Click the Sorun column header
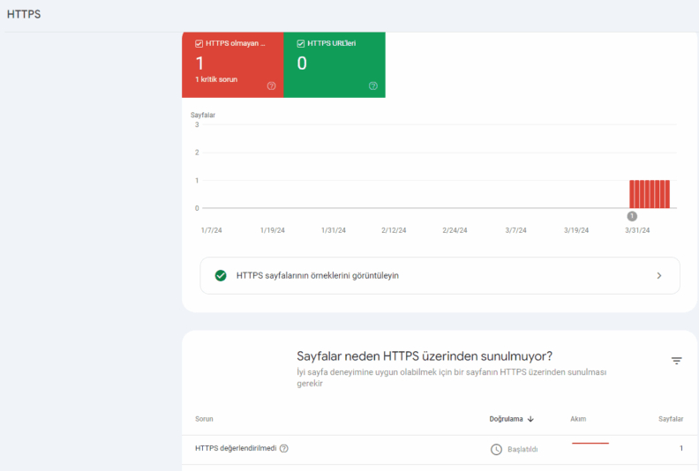 tap(204, 419)
